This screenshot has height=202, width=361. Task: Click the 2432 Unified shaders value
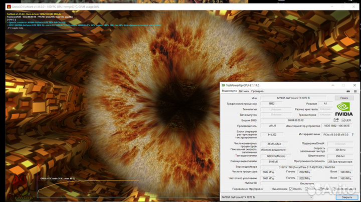point(274,144)
